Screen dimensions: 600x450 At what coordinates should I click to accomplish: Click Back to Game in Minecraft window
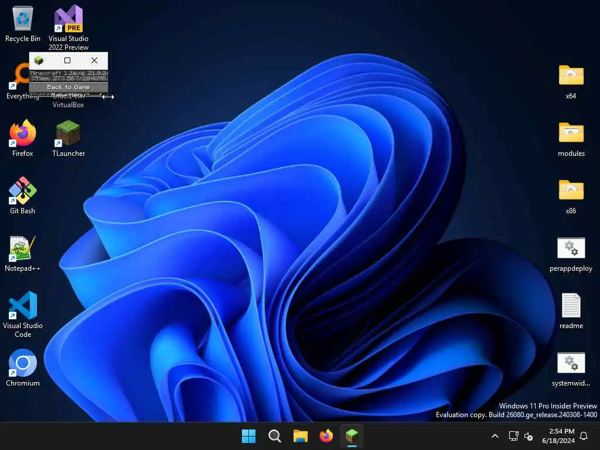tap(69, 87)
